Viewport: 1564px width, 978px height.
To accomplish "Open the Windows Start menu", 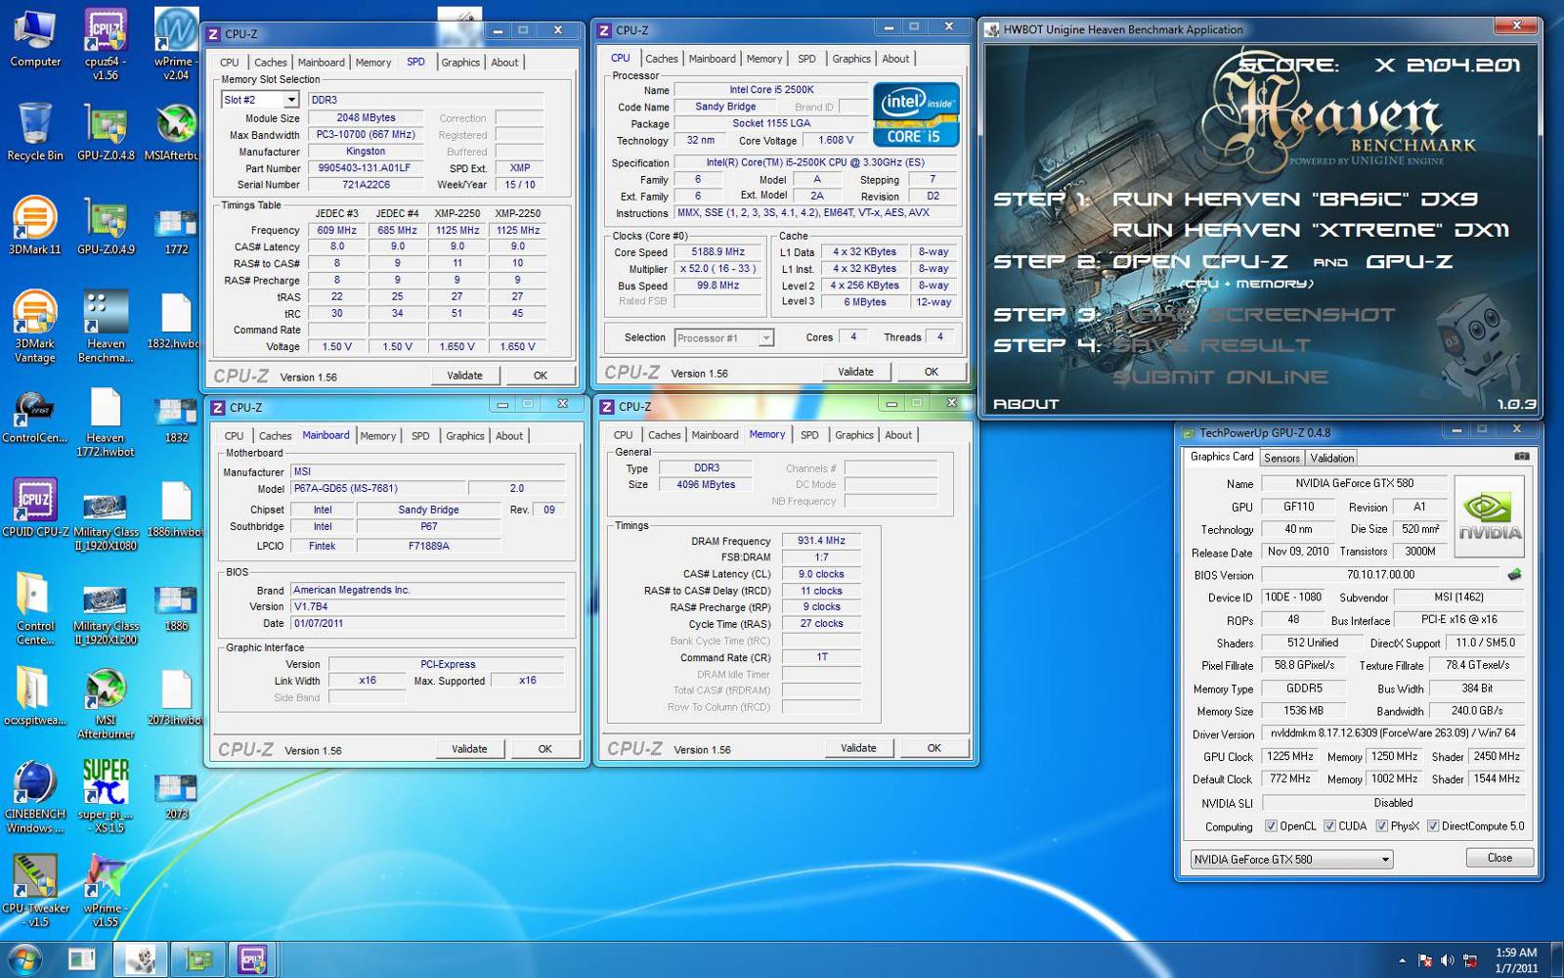I will [24, 959].
